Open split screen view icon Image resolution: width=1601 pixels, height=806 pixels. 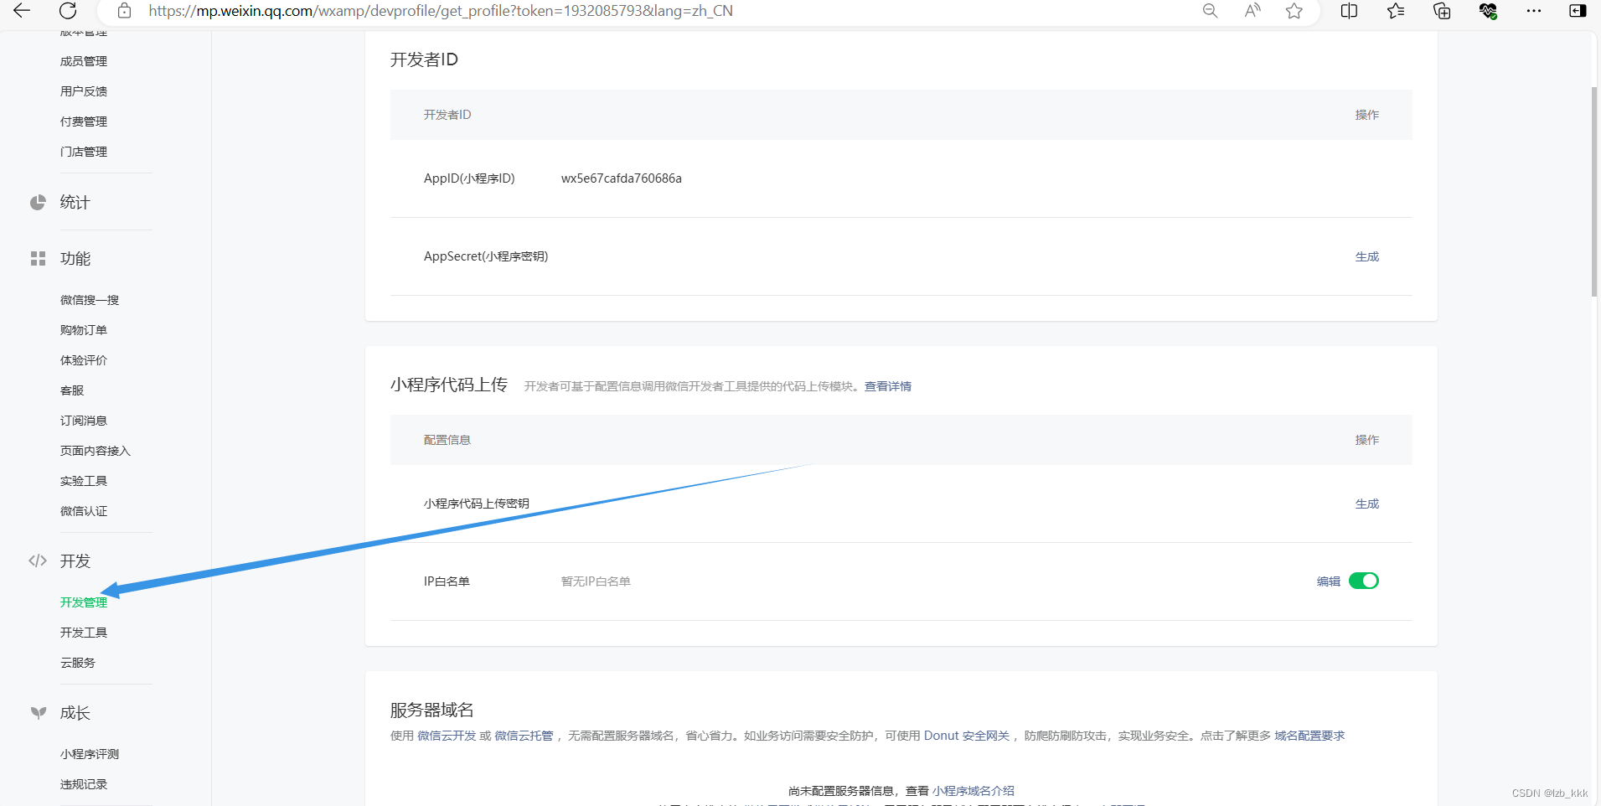tap(1349, 11)
